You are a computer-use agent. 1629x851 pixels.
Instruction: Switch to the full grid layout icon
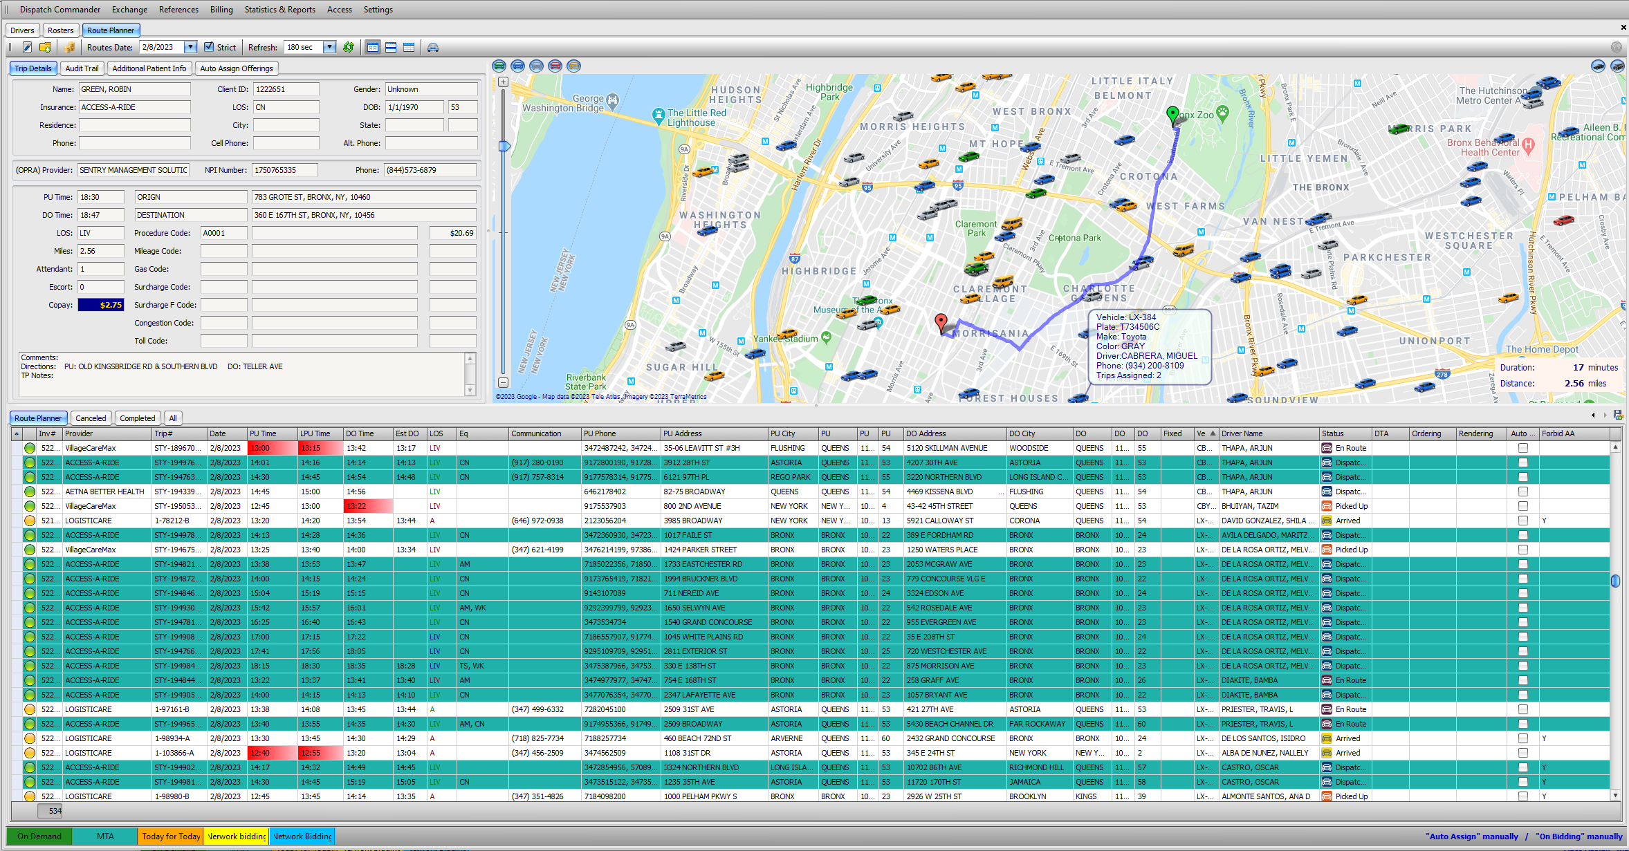coord(409,47)
